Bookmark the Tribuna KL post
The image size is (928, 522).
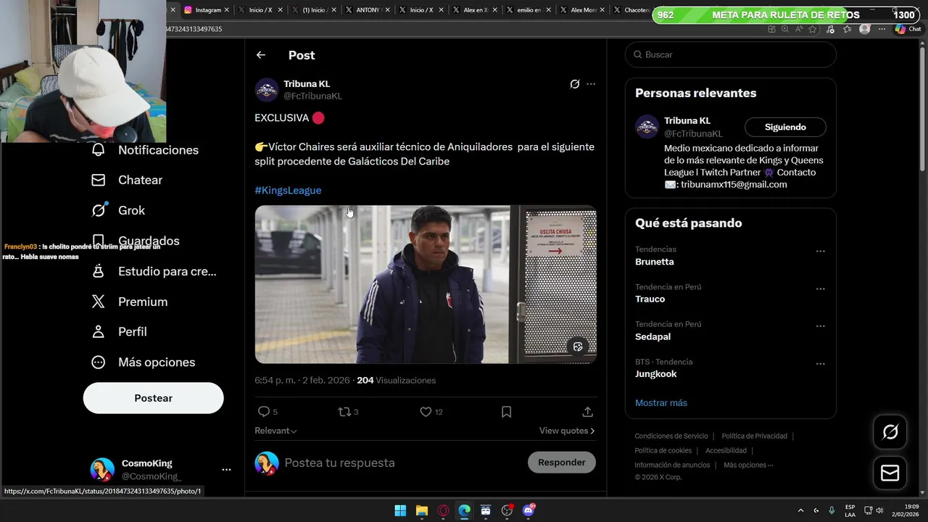click(x=507, y=412)
